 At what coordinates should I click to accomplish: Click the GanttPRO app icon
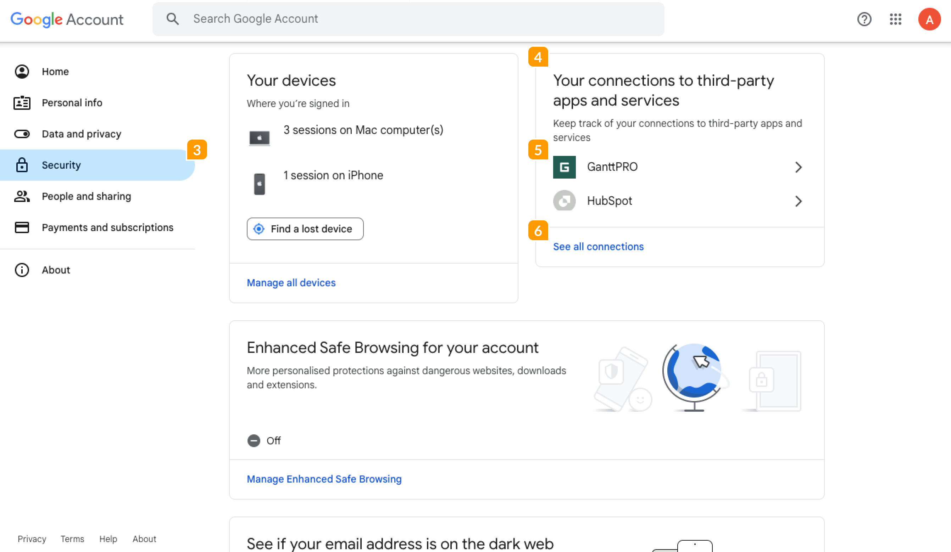click(564, 166)
